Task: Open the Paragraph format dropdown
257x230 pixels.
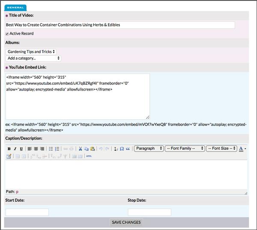Action: [149, 148]
